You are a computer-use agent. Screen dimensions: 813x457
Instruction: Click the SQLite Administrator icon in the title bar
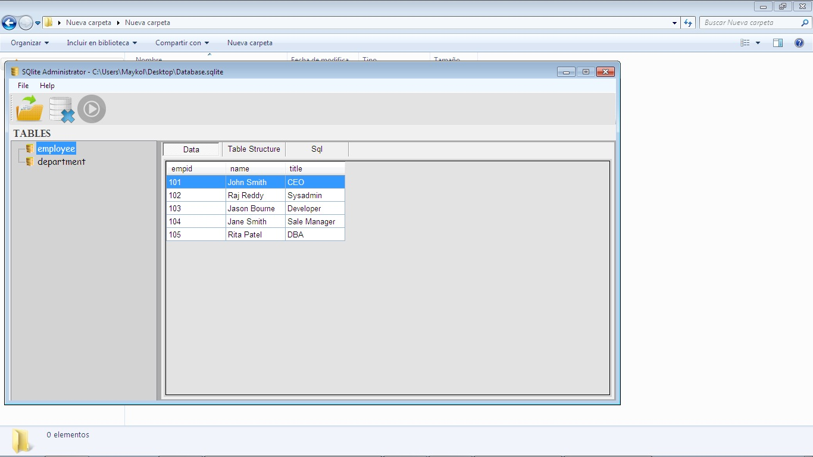[15, 71]
